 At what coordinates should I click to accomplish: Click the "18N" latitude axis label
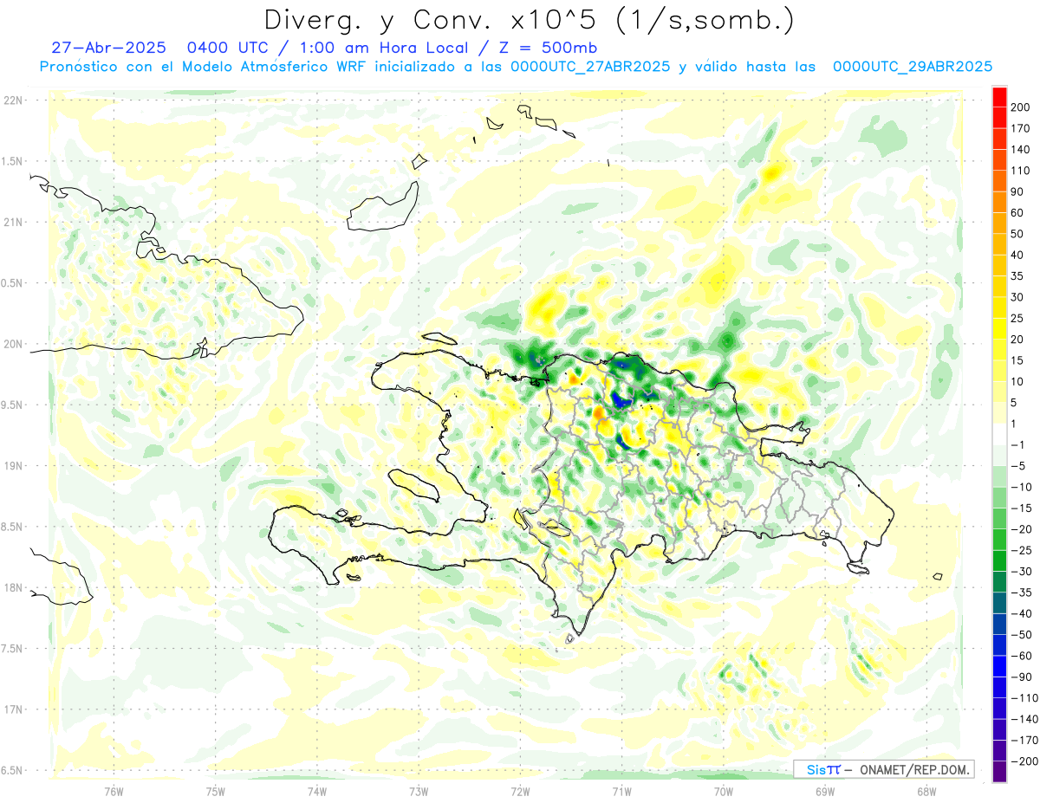pos(12,588)
